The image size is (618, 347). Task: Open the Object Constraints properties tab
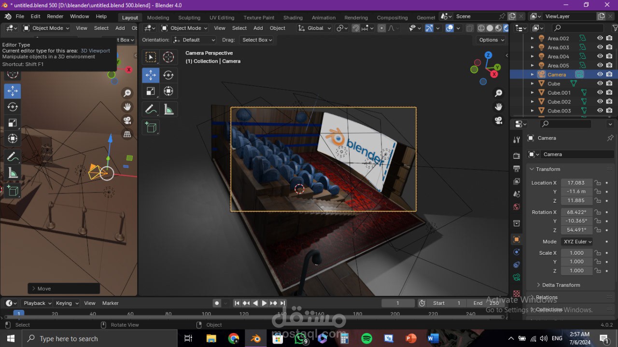pyautogui.click(x=517, y=264)
